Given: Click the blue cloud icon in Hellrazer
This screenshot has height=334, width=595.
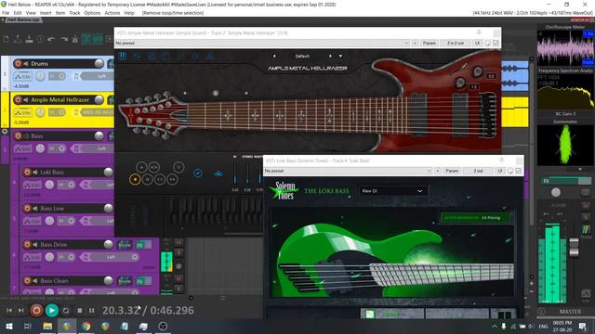Looking at the screenshot, I should click(218, 173).
